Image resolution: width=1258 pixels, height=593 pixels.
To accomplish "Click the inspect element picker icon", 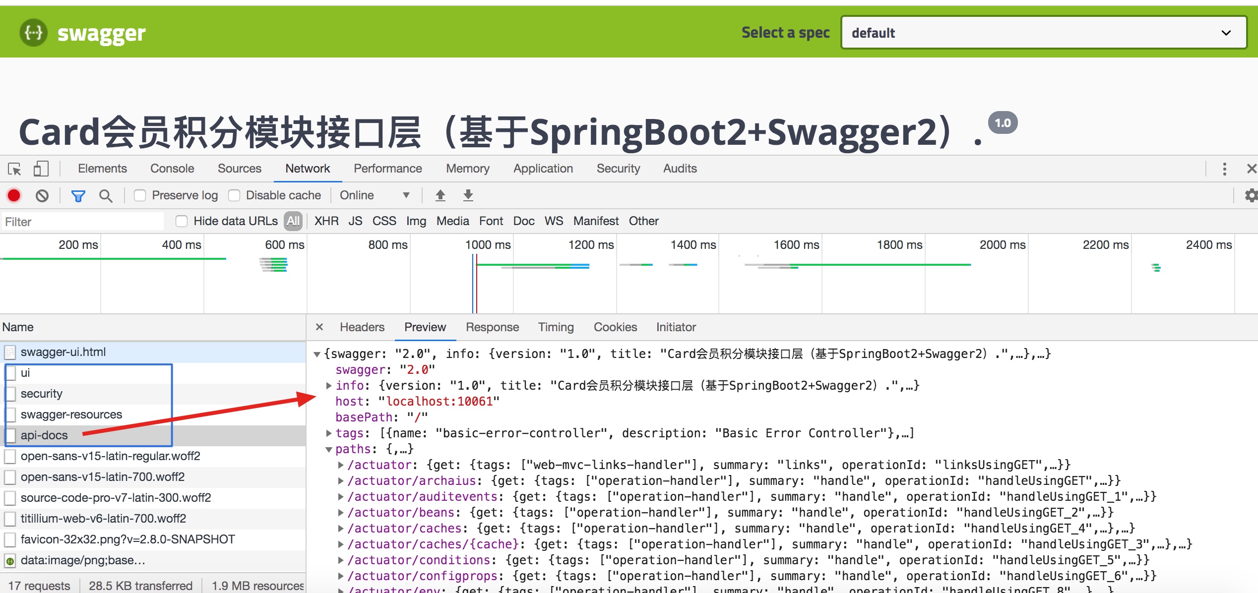I will coord(14,169).
